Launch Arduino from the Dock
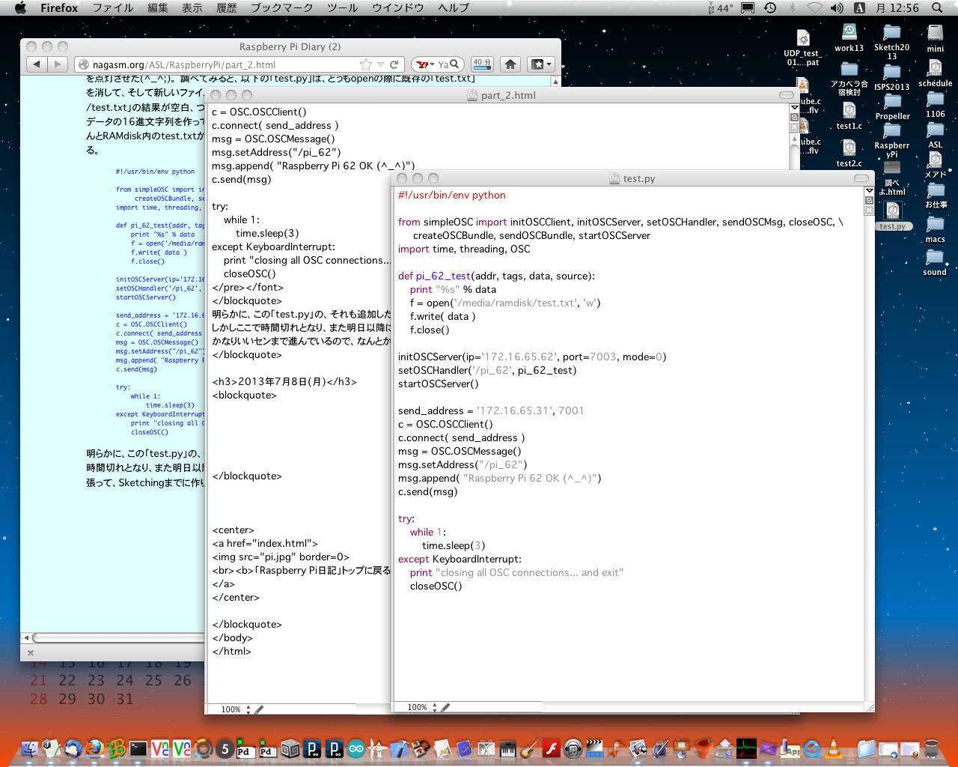The width and height of the screenshot is (958, 767). click(356, 748)
